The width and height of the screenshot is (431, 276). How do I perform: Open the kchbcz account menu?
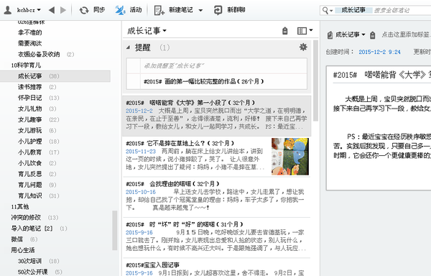click(x=29, y=10)
